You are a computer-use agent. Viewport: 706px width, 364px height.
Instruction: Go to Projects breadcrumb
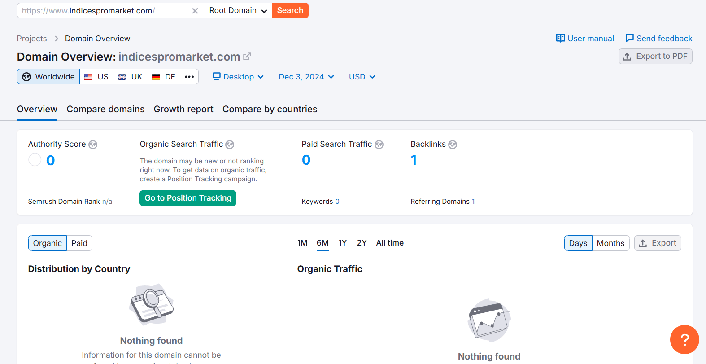coord(32,39)
